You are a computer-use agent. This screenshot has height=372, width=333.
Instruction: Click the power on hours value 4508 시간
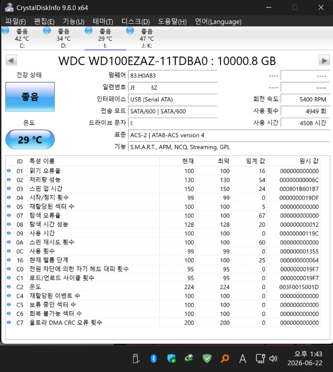pyautogui.click(x=305, y=123)
